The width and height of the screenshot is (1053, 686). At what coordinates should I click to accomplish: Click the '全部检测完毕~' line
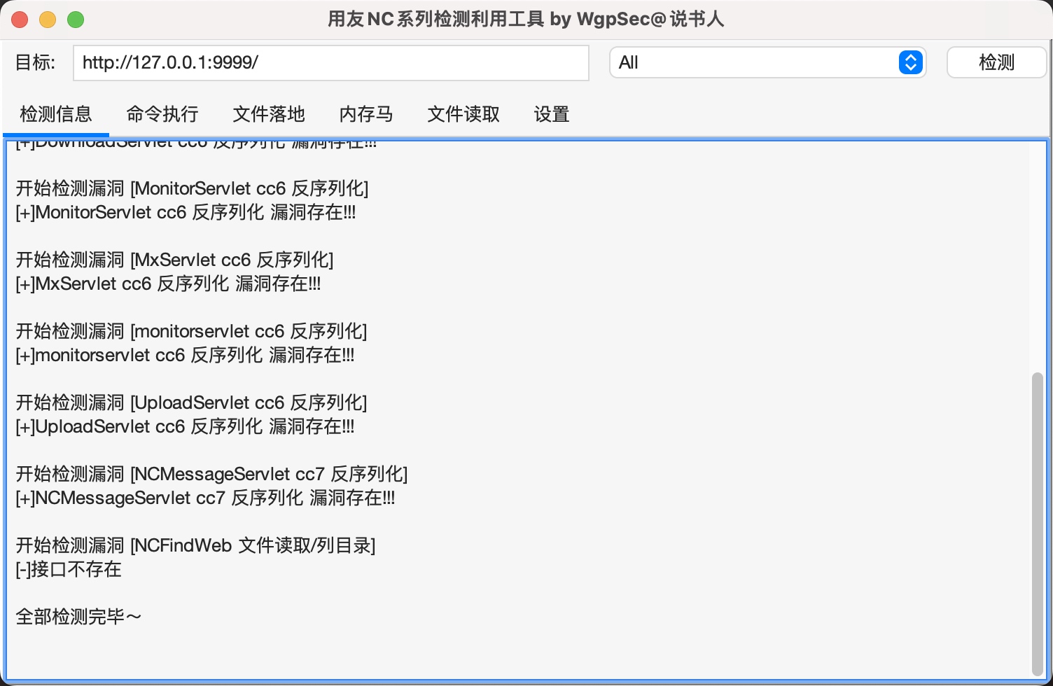(x=78, y=617)
